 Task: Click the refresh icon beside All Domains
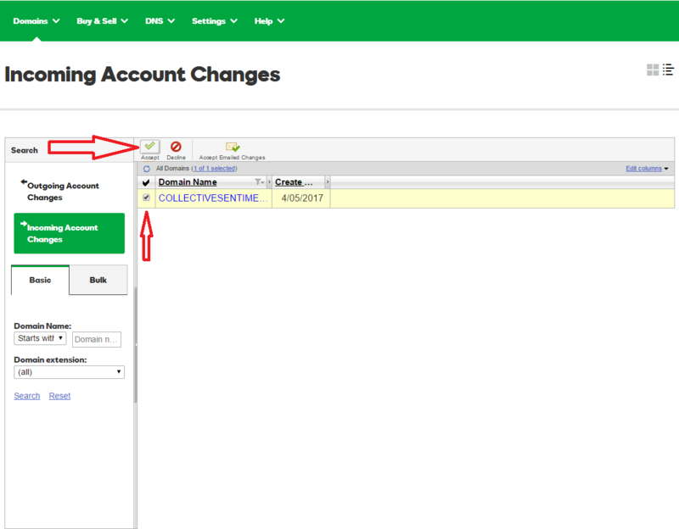tap(146, 169)
